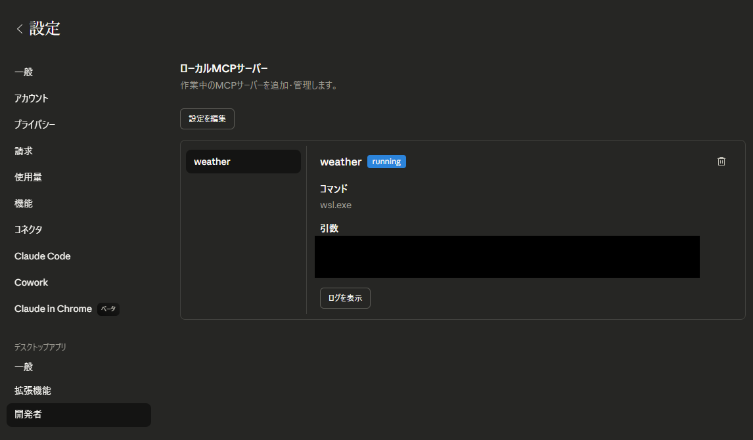Click the back arrow next to 設定
This screenshot has width=753, height=440.
click(x=20, y=29)
